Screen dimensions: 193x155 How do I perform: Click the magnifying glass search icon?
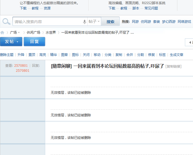point(6,22)
